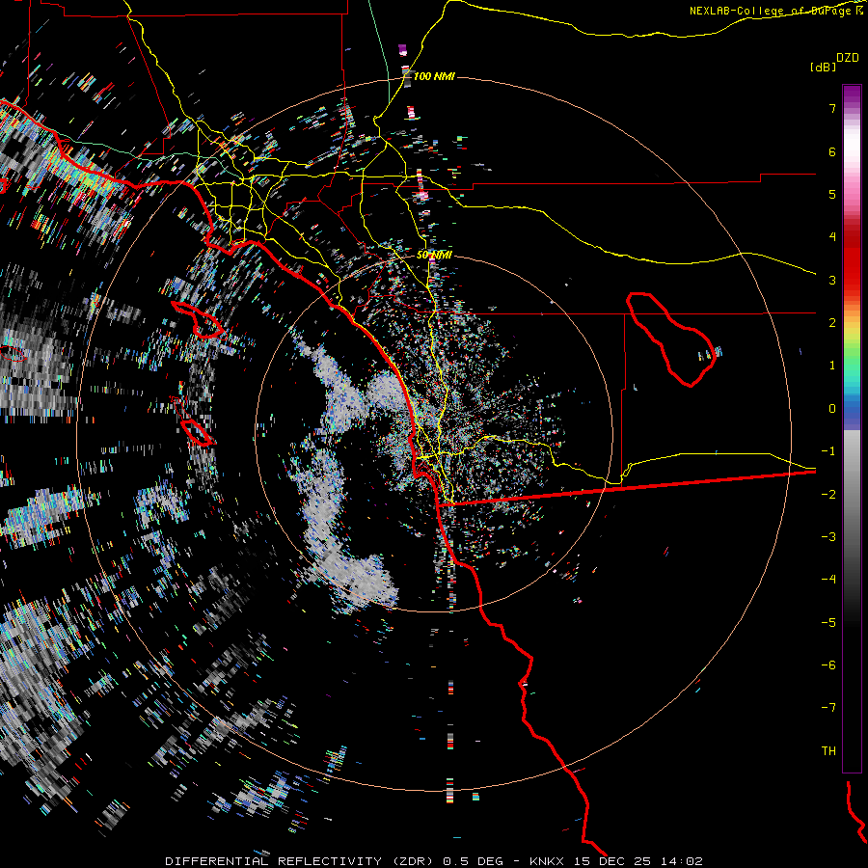Click the -4 value on color scale
Image resolution: width=868 pixels, height=868 pixels.
(x=828, y=579)
